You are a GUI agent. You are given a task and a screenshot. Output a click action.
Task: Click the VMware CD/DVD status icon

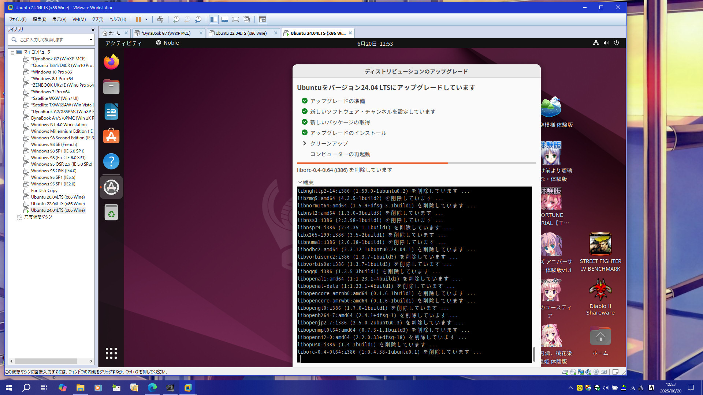573,372
